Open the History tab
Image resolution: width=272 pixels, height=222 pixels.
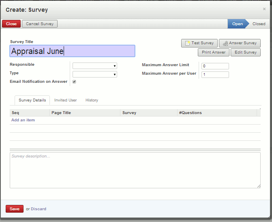[92, 100]
